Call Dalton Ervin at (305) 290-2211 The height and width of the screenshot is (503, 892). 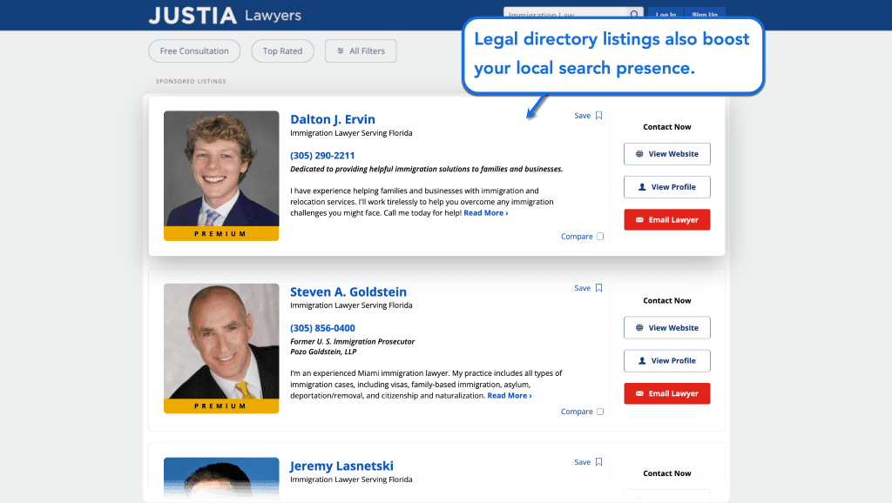[322, 155]
